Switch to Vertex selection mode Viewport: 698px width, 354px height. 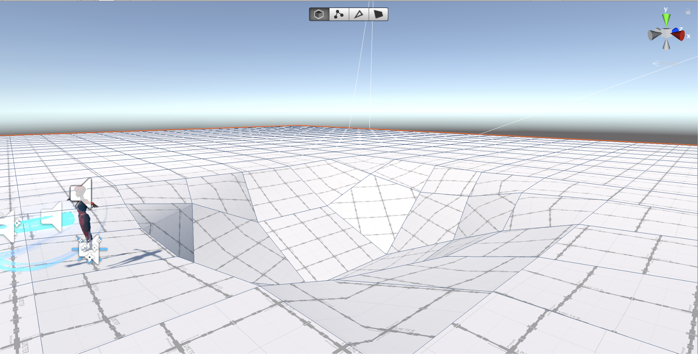tap(339, 14)
